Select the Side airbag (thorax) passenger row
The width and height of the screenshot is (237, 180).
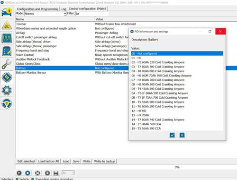coord(72,46)
